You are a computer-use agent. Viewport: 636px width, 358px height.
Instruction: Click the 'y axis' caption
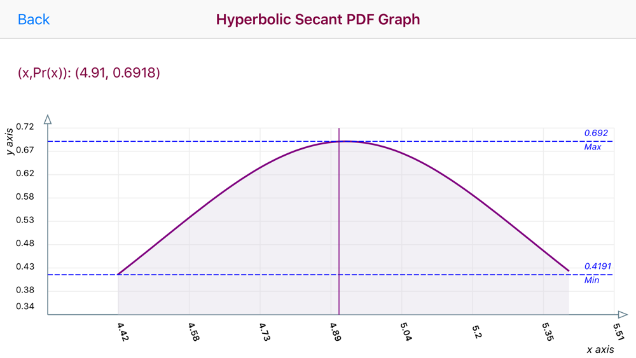(x=10, y=141)
